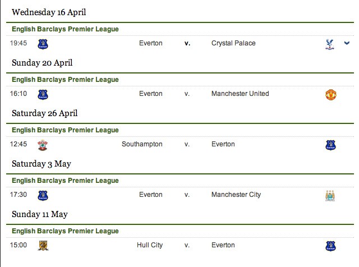The width and height of the screenshot is (359, 267).
Task: Open the Manchester City team link
Action: pyautogui.click(x=236, y=195)
